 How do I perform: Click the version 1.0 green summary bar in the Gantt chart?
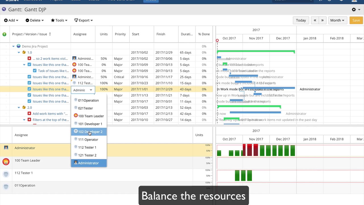click(x=256, y=52)
